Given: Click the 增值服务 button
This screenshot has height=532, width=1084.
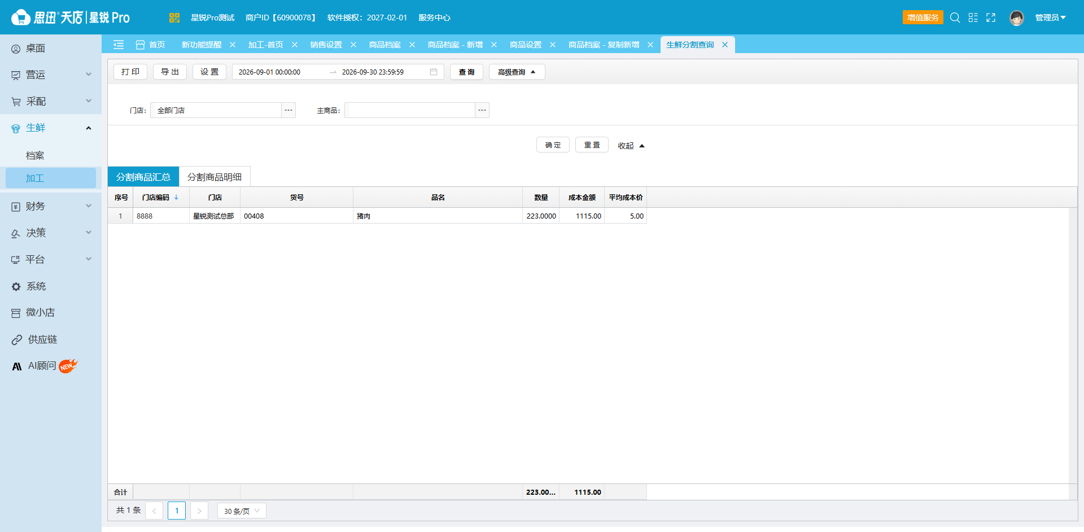Looking at the screenshot, I should tap(923, 18).
